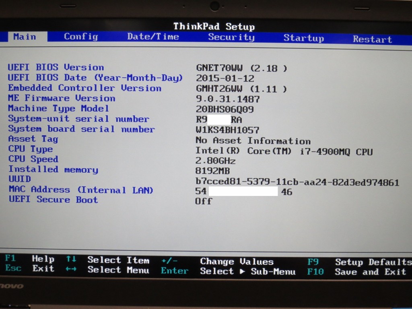Click the UEFI Secure Boot label
This screenshot has width=412, height=309.
(x=54, y=199)
